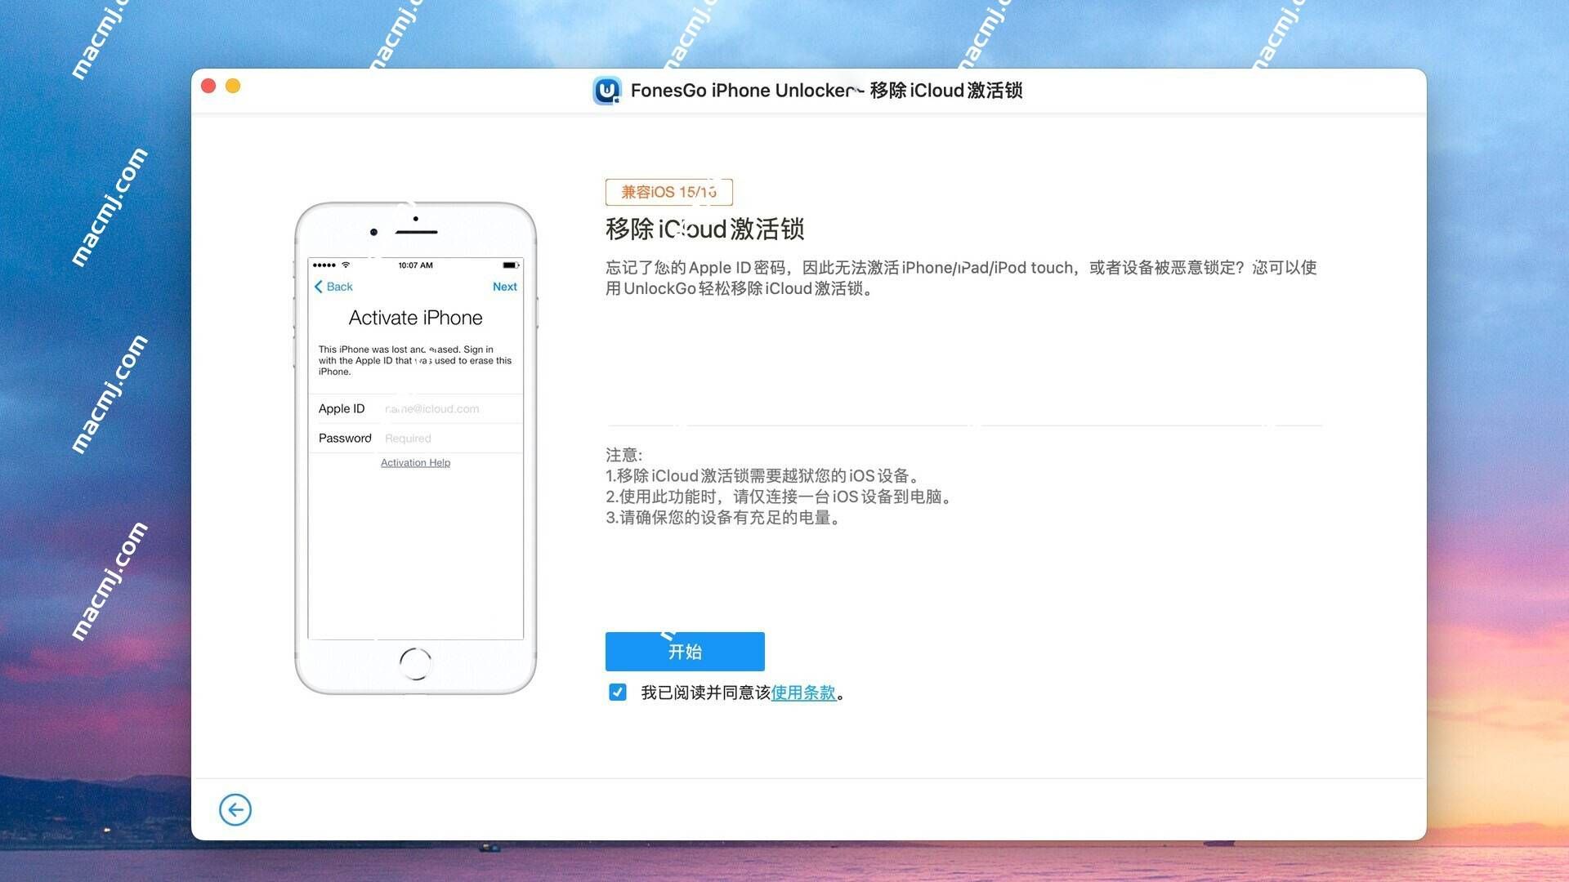Click Back in the iPhone mockup
Screen dimensions: 1569x882
tap(333, 287)
